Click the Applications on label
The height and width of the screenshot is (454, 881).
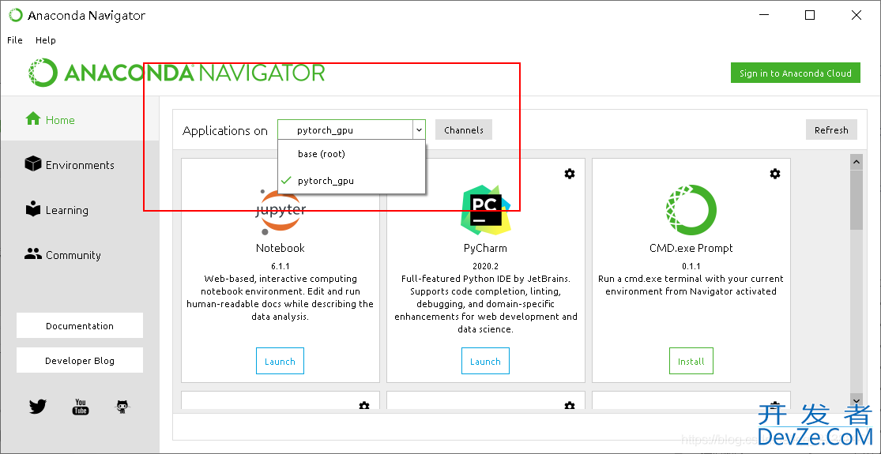click(x=225, y=131)
